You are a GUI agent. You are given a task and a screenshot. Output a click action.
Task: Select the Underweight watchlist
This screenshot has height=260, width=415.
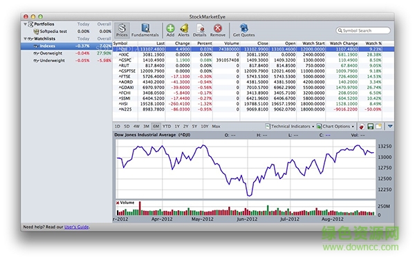pos(66,61)
